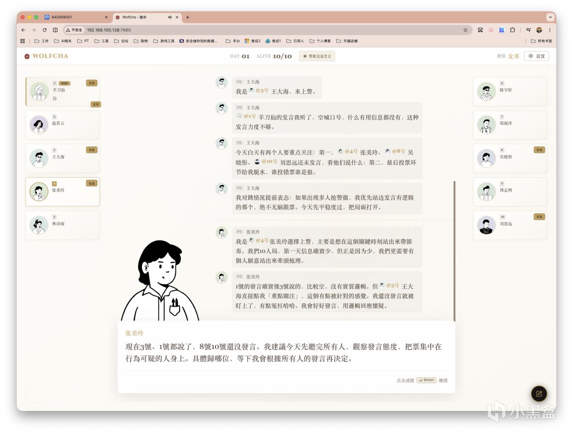The image size is (573, 433).
Task: Click the 女巫 role tag on 羊刀仙's card
Action: pos(96,104)
